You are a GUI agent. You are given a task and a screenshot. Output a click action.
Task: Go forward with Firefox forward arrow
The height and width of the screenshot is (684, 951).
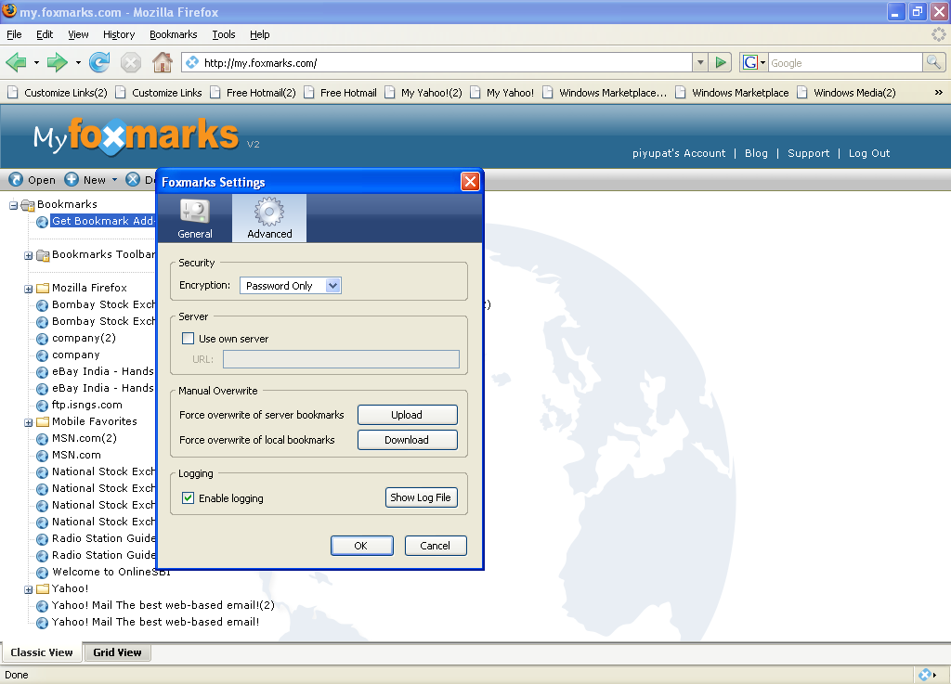57,62
